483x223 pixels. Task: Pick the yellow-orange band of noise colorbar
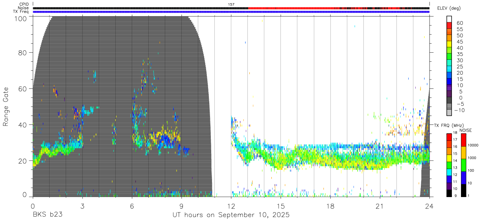click(x=463, y=153)
